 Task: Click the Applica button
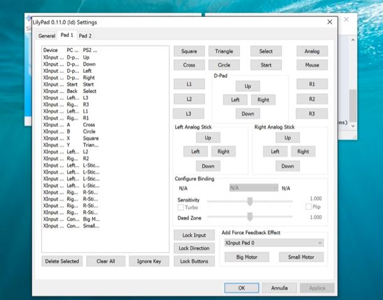pyautogui.click(x=317, y=288)
